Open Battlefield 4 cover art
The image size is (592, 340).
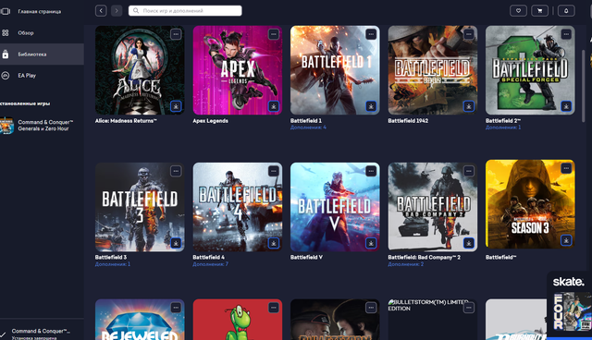(x=238, y=207)
